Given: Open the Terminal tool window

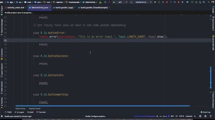Looking at the screenshot, I should click(x=41, y=112).
